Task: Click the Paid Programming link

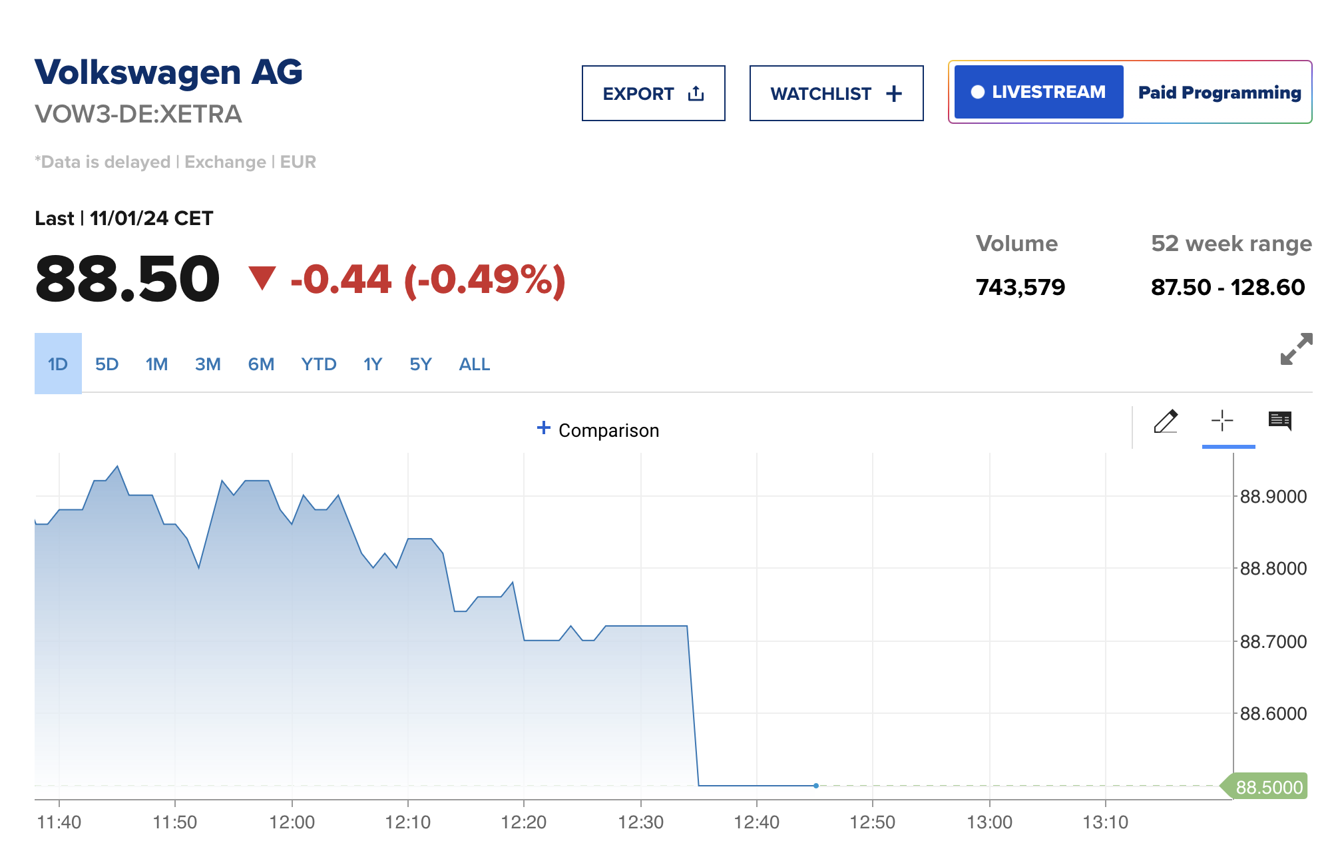Action: 1219,93
